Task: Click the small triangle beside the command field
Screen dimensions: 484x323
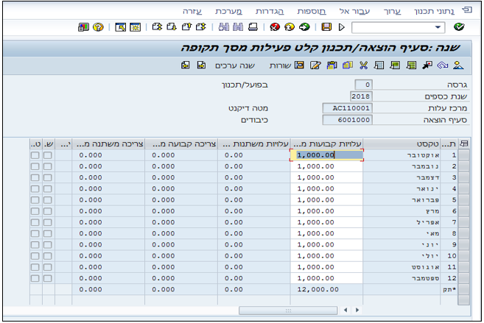Action: coord(341,27)
